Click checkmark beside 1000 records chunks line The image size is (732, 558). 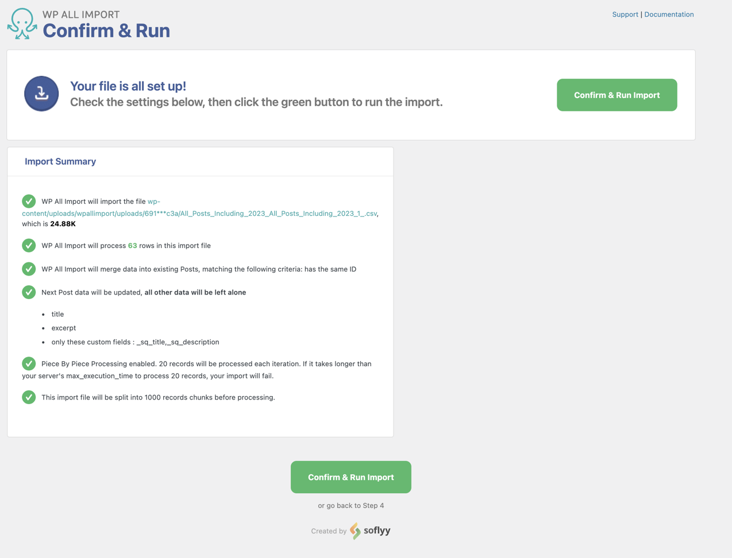(29, 397)
